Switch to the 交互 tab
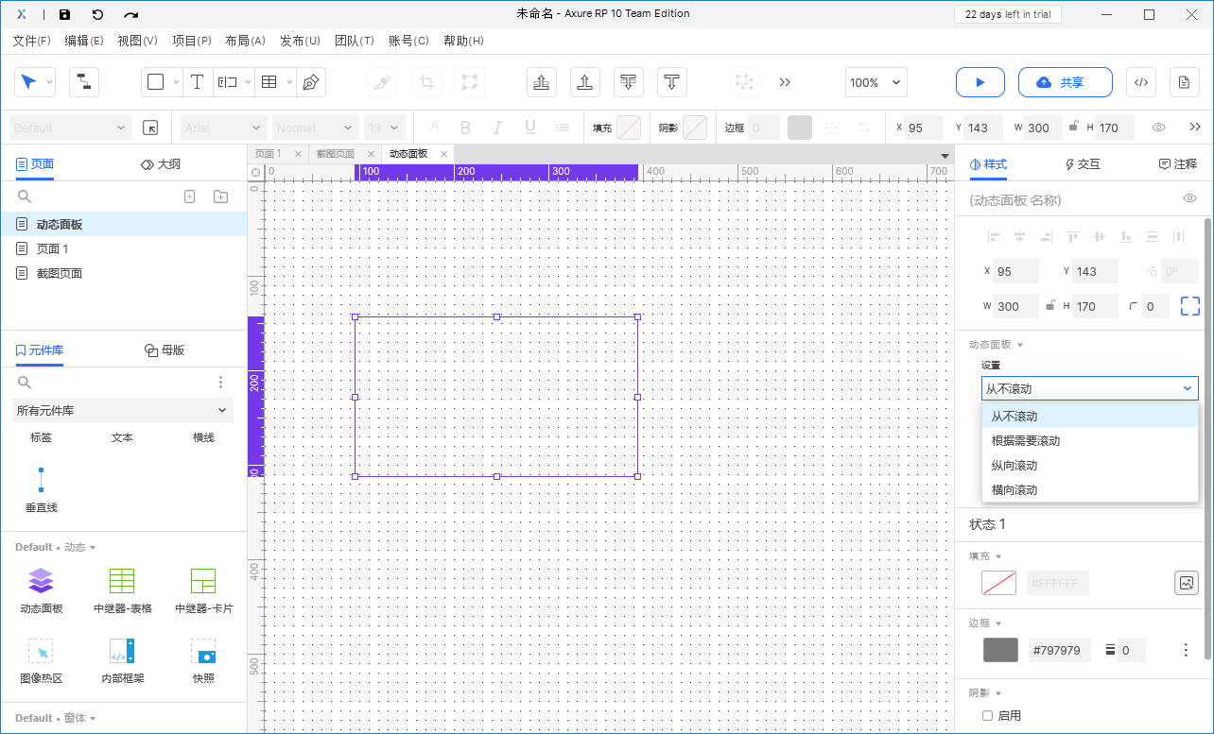This screenshot has width=1214, height=734. (x=1083, y=163)
